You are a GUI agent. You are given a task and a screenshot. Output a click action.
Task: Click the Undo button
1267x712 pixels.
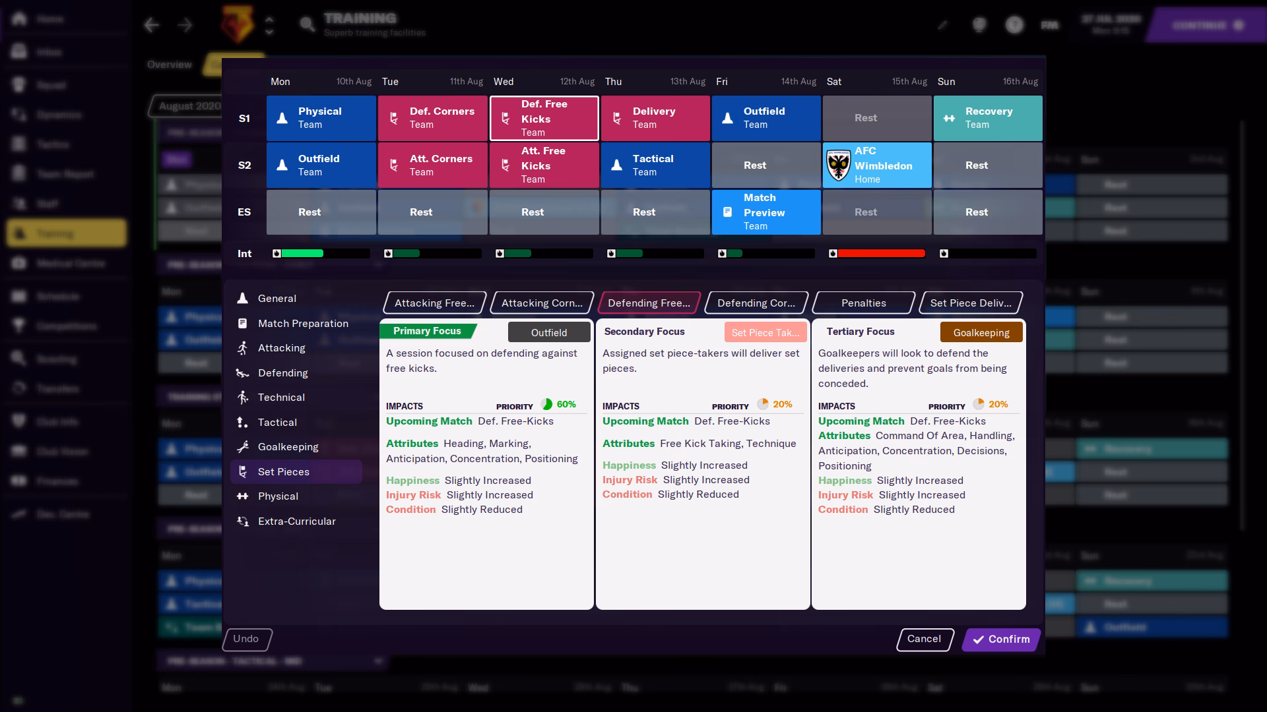coord(247,639)
